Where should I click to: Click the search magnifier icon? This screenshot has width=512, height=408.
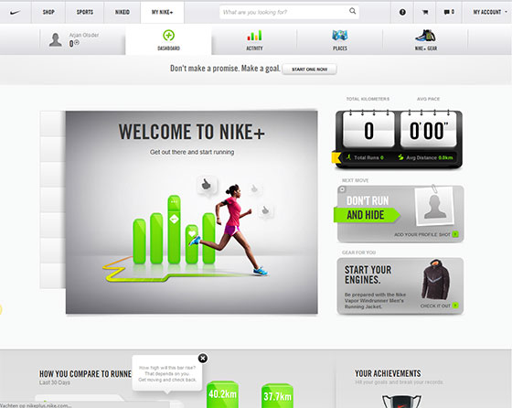coord(353,11)
